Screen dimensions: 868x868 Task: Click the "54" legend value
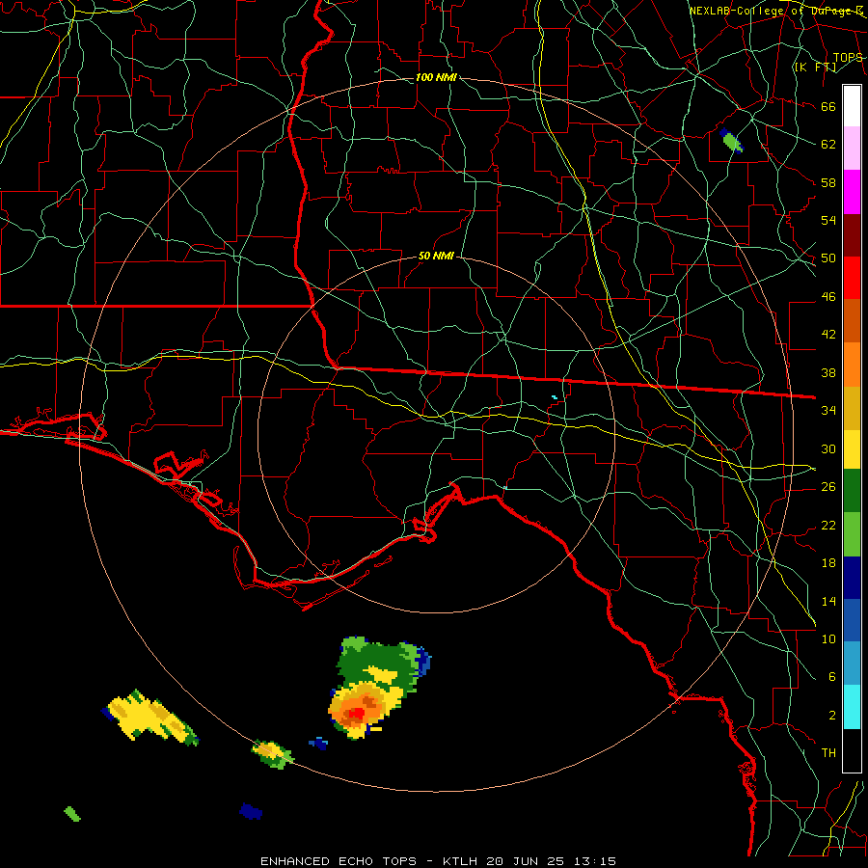[x=828, y=220]
